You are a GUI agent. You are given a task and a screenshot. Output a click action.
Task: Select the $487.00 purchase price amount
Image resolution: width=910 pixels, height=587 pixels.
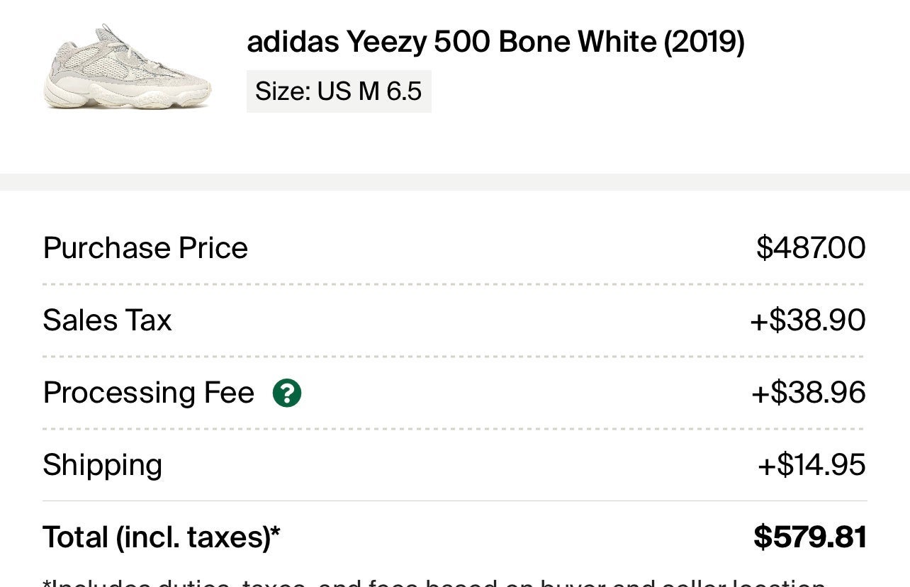coord(811,248)
